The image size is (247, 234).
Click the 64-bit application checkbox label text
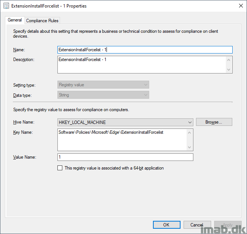(x=114, y=168)
